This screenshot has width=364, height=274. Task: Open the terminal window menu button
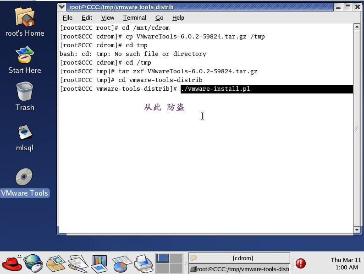[63, 7]
